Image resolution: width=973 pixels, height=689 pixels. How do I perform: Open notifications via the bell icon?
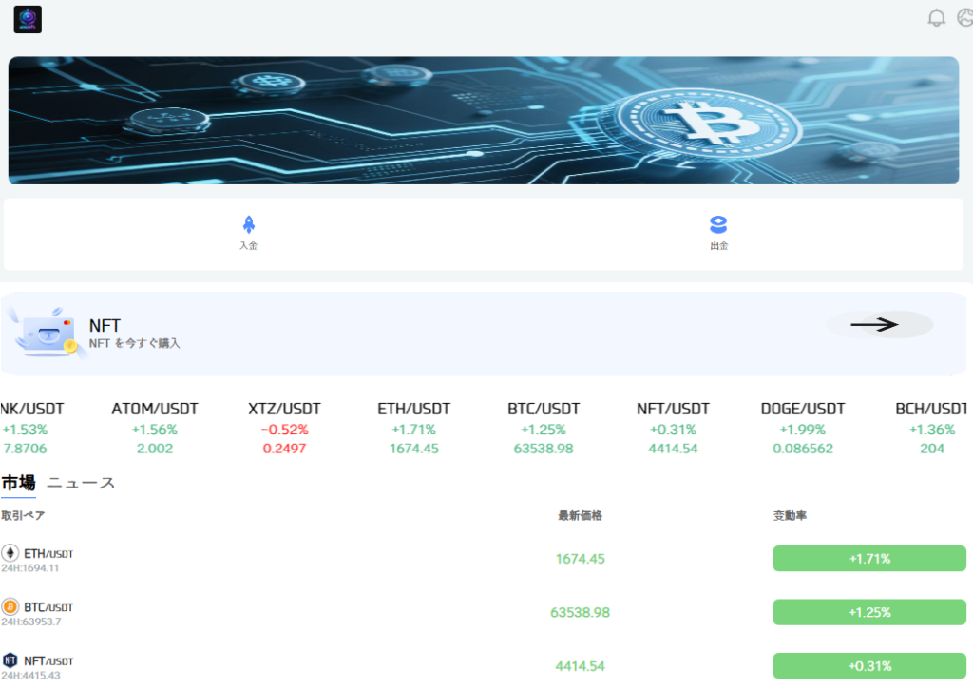(936, 18)
